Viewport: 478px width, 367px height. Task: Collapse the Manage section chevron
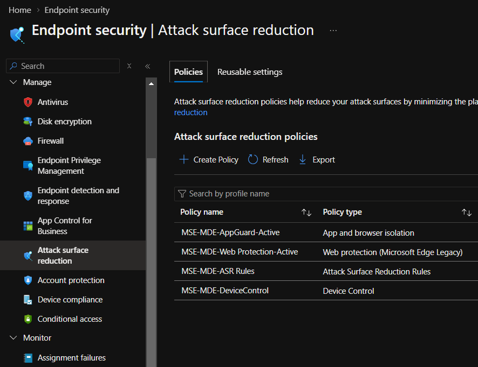[13, 82]
